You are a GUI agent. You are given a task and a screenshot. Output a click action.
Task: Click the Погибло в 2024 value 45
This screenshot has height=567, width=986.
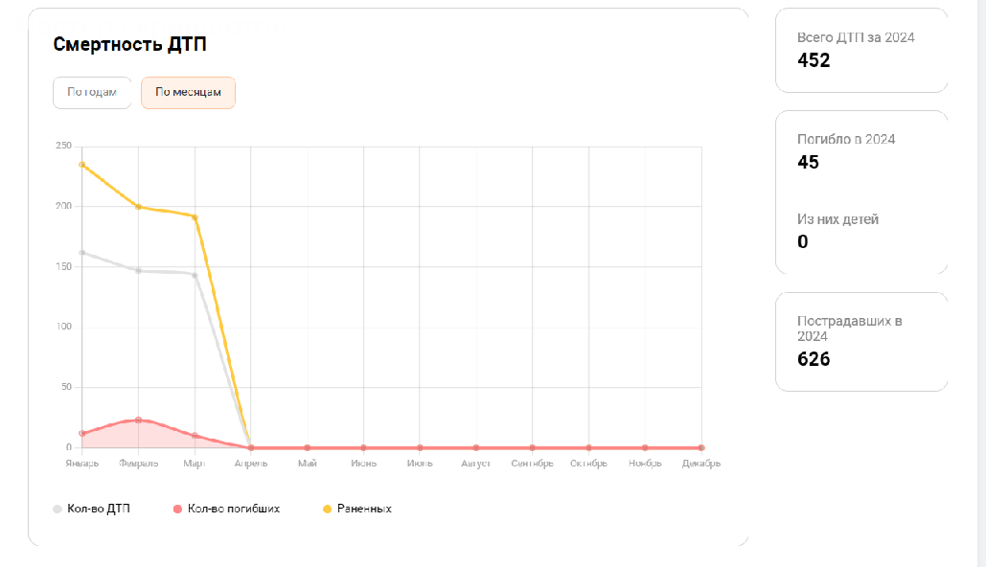(x=808, y=162)
